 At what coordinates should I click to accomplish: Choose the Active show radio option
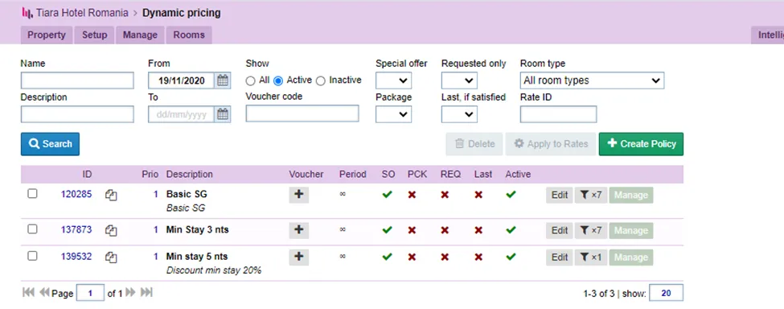point(278,81)
